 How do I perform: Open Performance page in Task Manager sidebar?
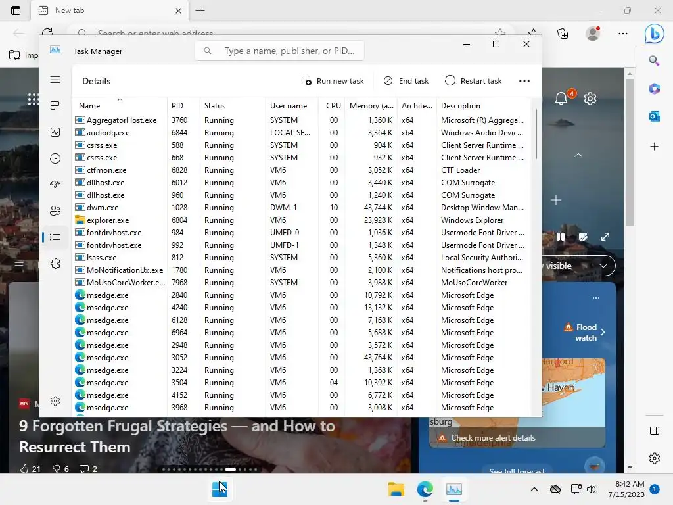point(55,132)
